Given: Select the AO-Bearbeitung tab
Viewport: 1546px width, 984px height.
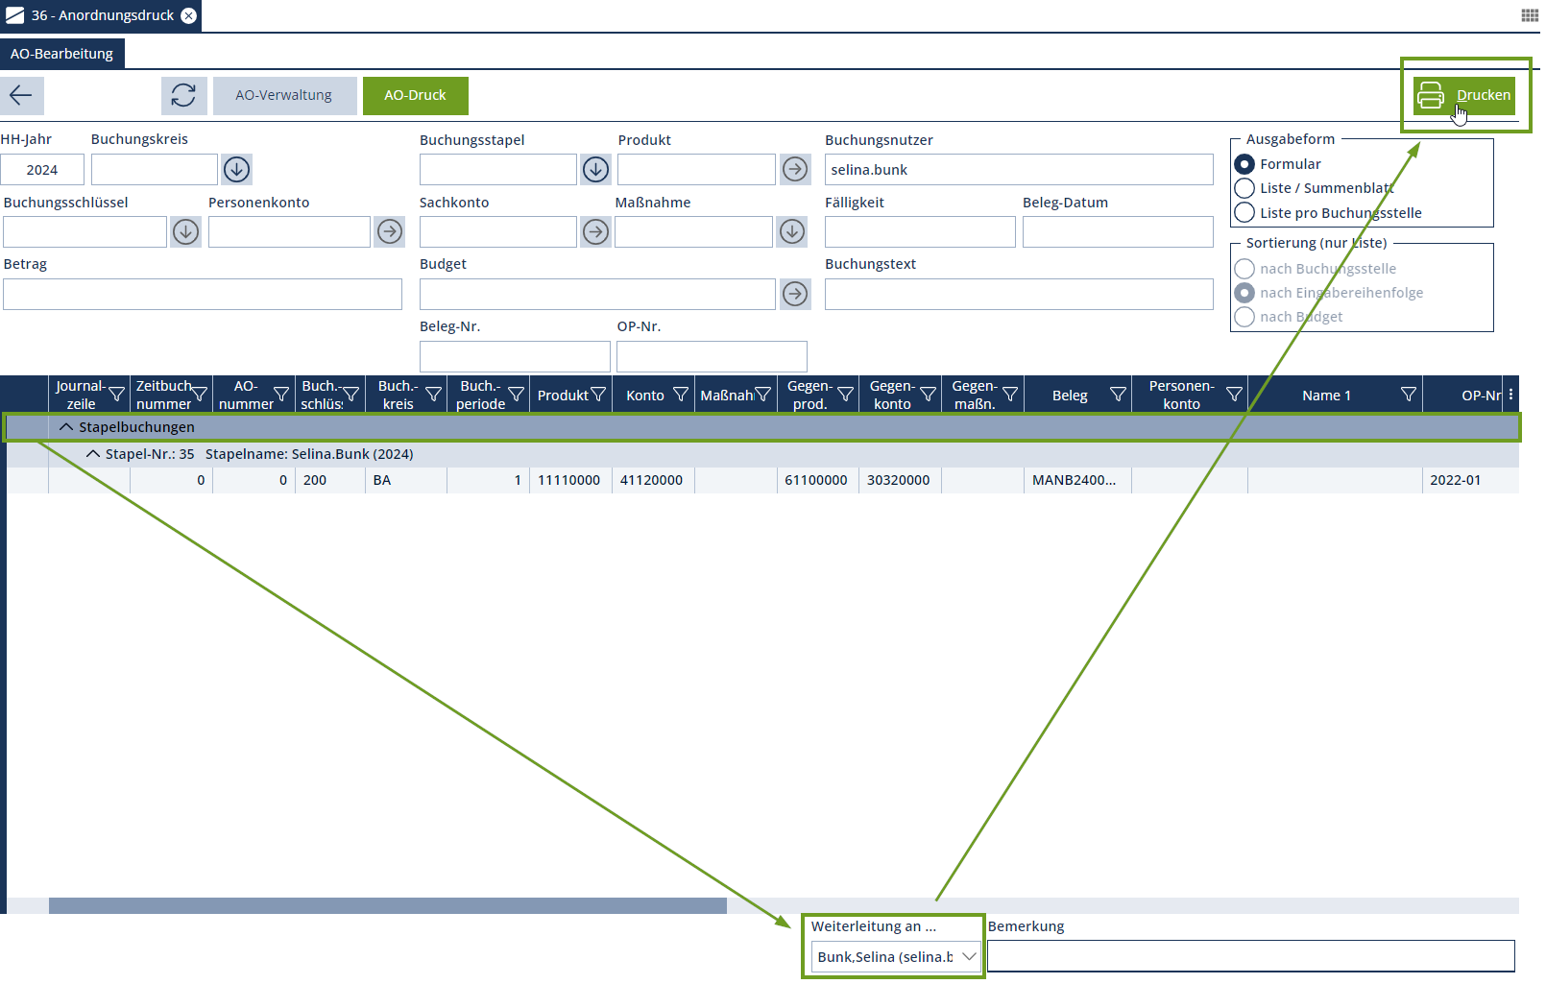Looking at the screenshot, I should (x=61, y=54).
